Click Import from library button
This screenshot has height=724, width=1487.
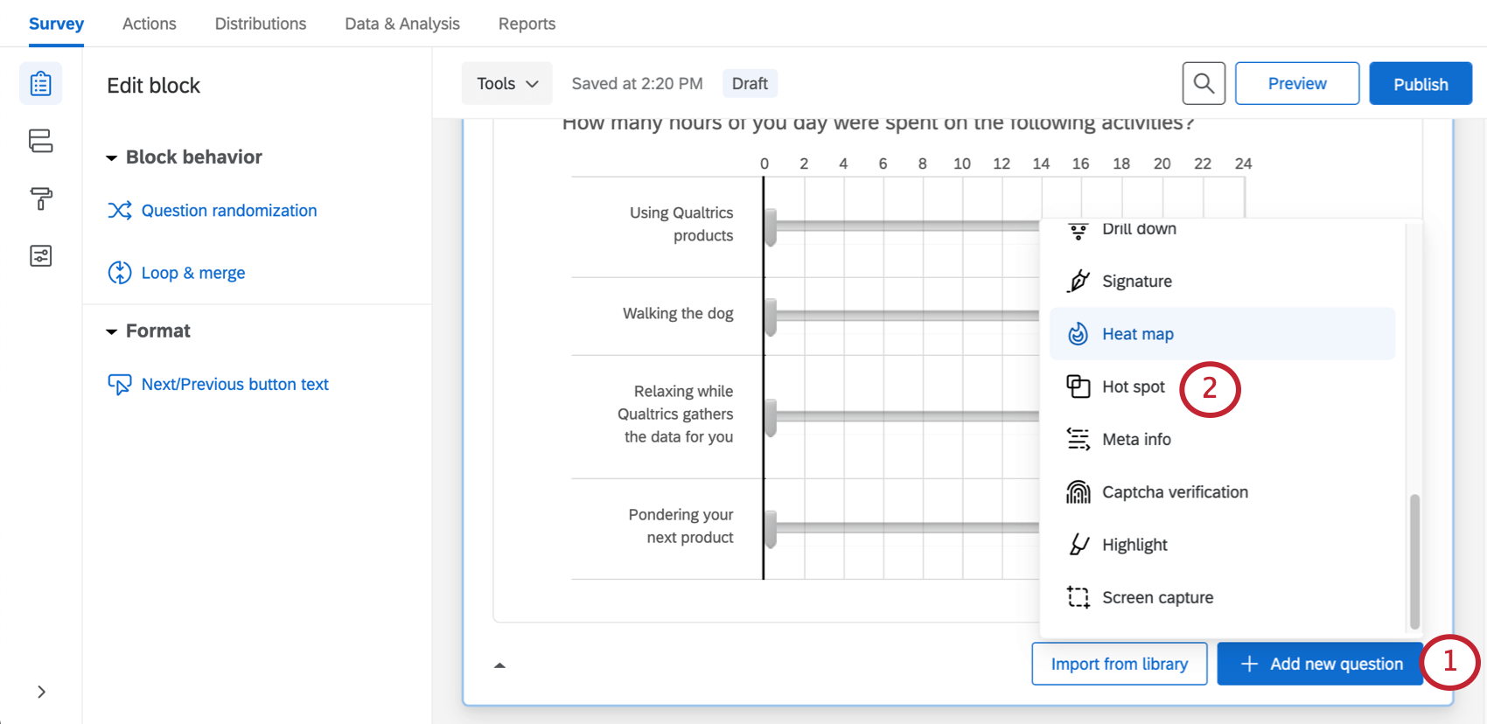point(1119,664)
